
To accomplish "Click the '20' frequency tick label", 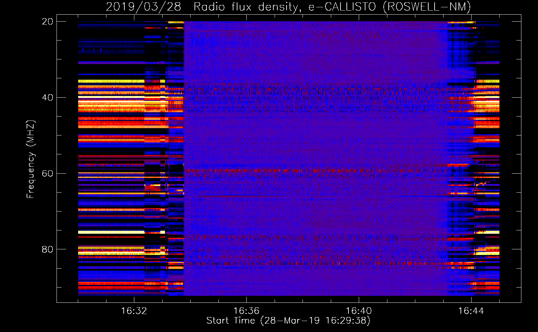I will point(48,22).
